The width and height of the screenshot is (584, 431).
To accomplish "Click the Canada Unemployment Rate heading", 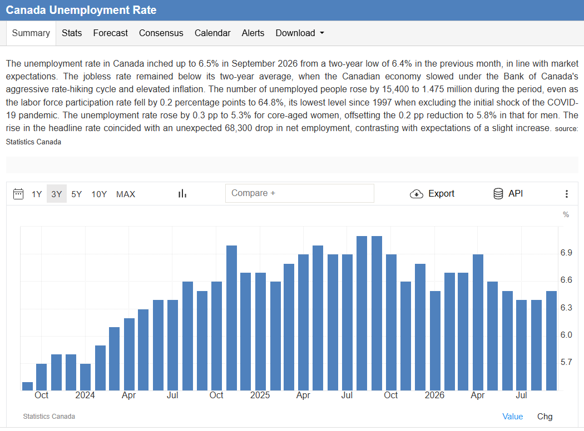I will pyautogui.click(x=81, y=10).
